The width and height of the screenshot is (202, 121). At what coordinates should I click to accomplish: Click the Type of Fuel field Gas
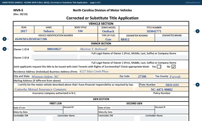108,39
